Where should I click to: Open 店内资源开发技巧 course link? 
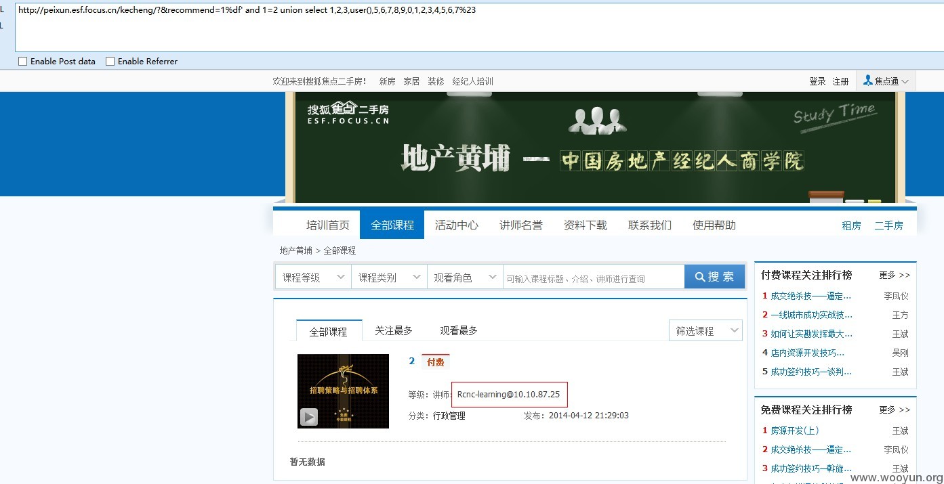tap(807, 353)
